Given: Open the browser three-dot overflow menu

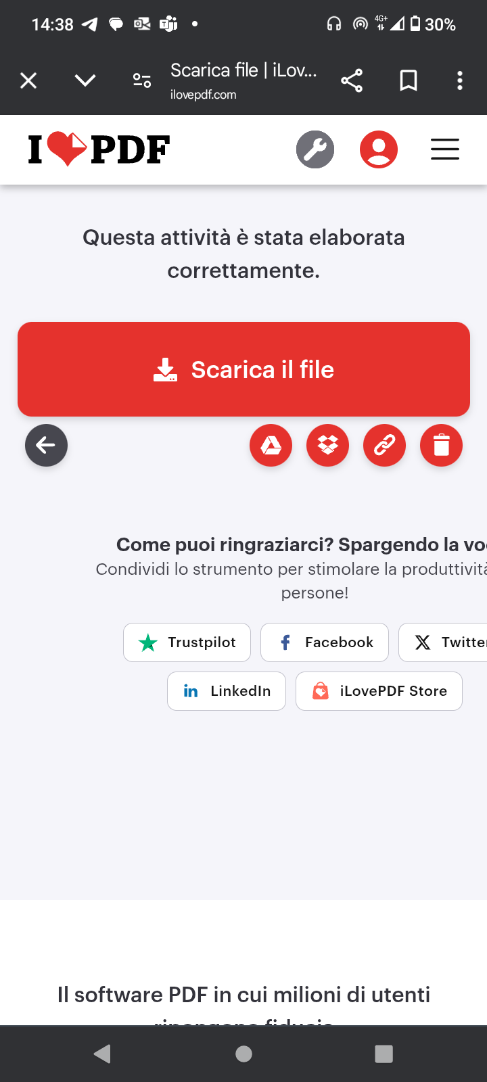Looking at the screenshot, I should [460, 81].
